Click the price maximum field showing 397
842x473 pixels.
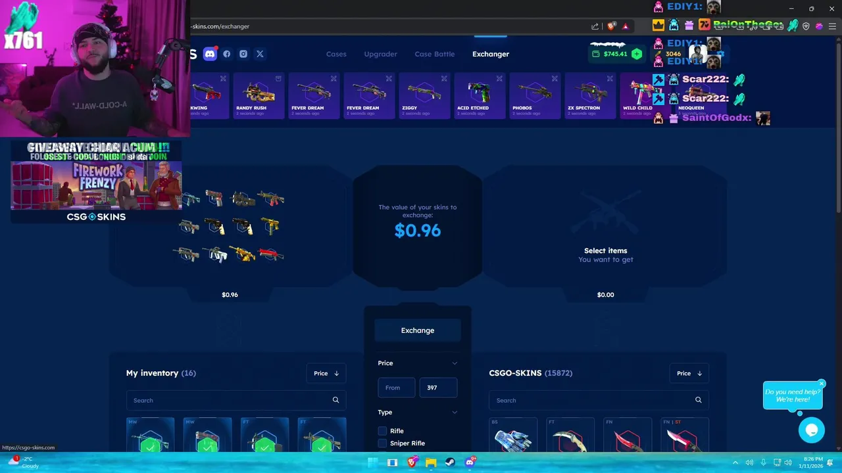[438, 388]
